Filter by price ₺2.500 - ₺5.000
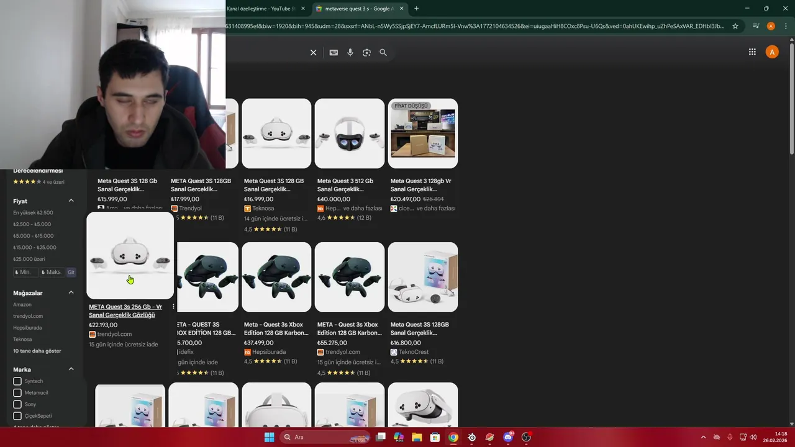Screen dimensions: 795x447 point(32,224)
